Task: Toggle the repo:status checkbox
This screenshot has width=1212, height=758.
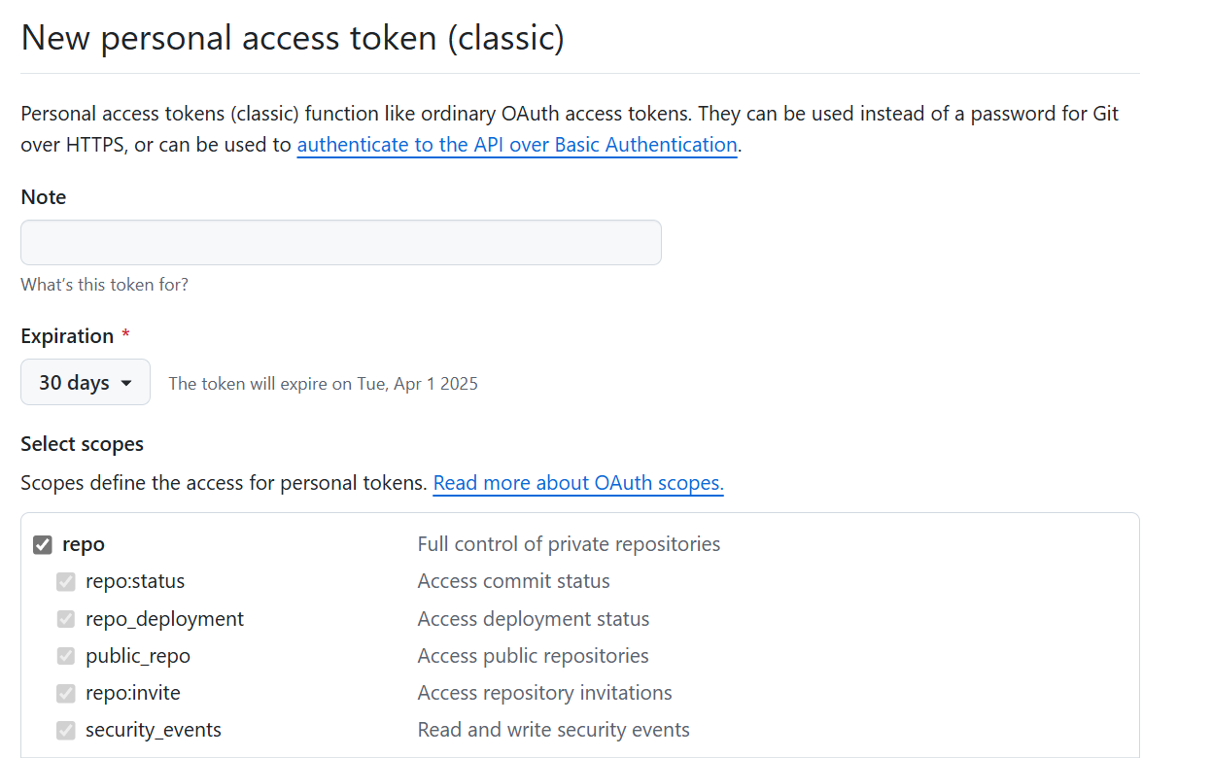Action: click(66, 582)
